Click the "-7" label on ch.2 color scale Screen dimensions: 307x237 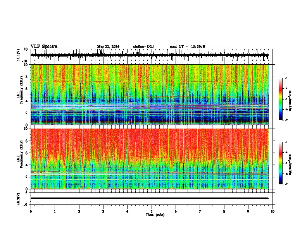coord(286,184)
